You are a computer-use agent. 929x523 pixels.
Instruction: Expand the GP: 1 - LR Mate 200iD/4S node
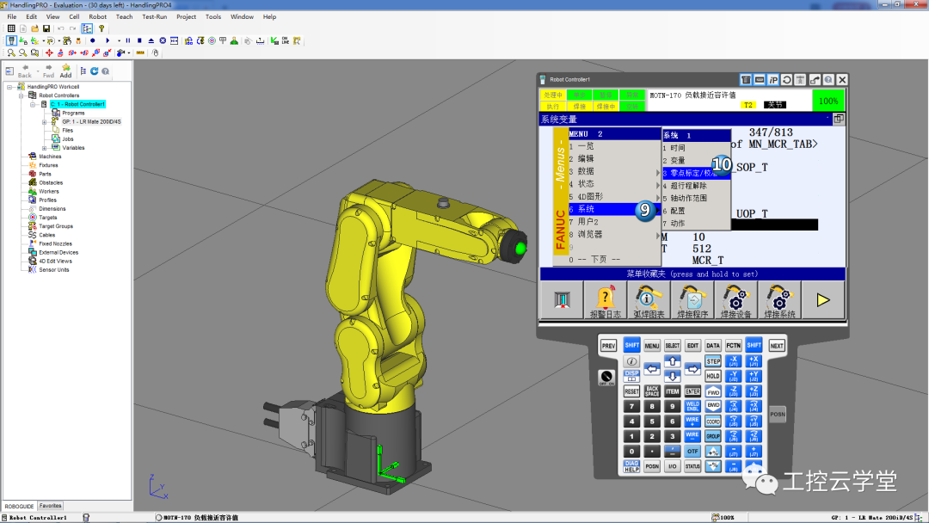click(44, 121)
